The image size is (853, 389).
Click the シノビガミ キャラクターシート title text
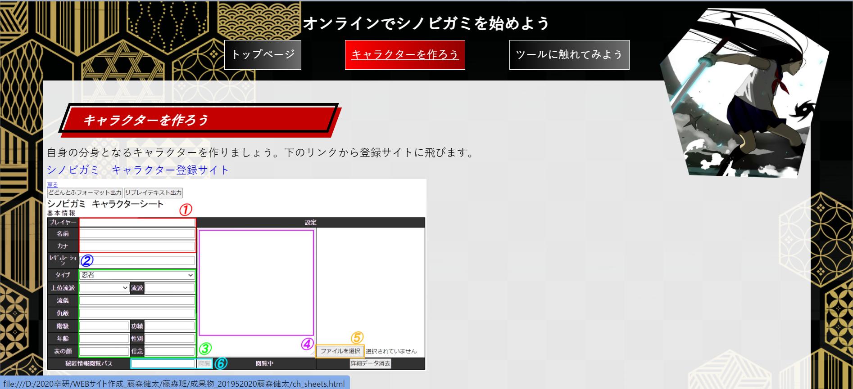coord(105,204)
